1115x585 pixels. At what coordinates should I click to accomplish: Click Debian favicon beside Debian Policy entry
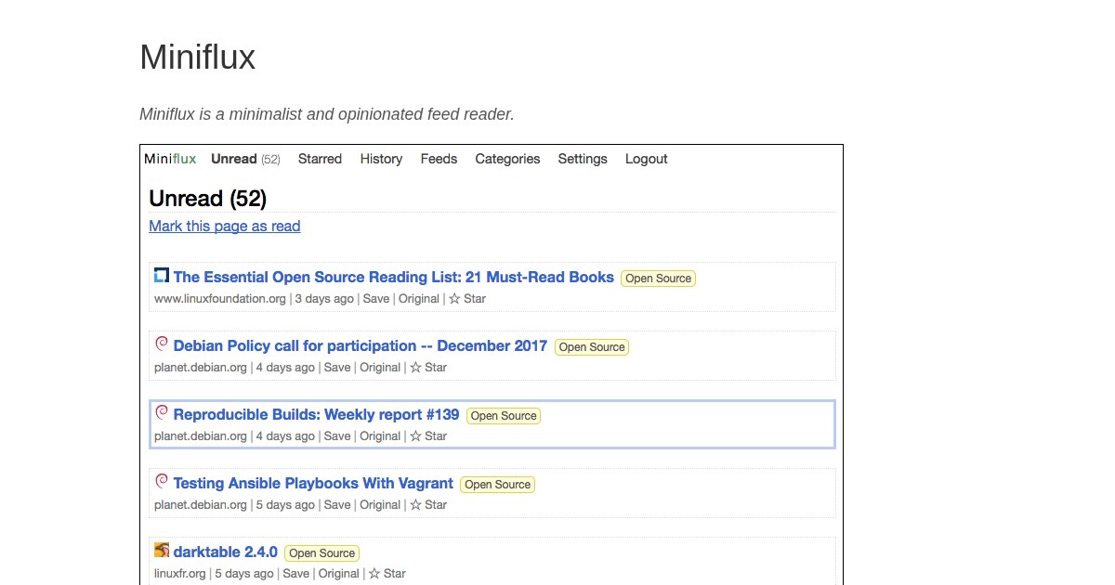coord(162,344)
